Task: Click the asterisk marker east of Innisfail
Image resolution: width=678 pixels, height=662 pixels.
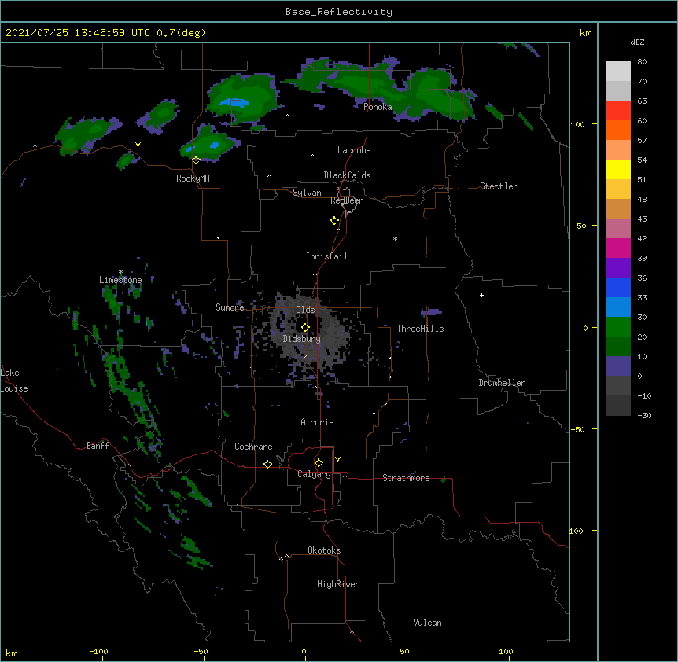Action: (x=395, y=238)
